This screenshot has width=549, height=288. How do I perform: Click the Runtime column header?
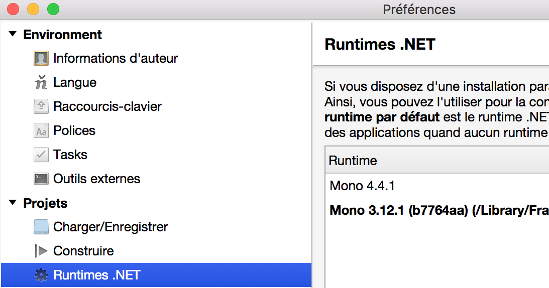pyautogui.click(x=437, y=160)
